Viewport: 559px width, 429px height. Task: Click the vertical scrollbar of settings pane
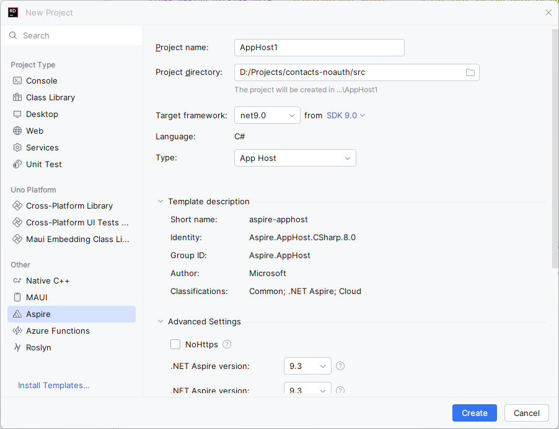click(x=555, y=148)
